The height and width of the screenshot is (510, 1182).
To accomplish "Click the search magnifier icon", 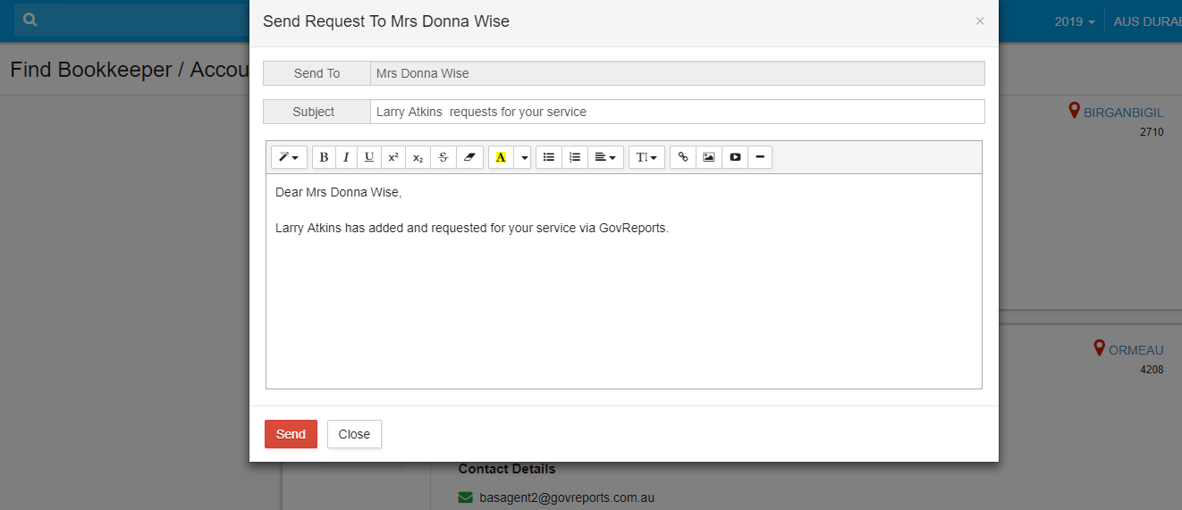I will pyautogui.click(x=30, y=20).
